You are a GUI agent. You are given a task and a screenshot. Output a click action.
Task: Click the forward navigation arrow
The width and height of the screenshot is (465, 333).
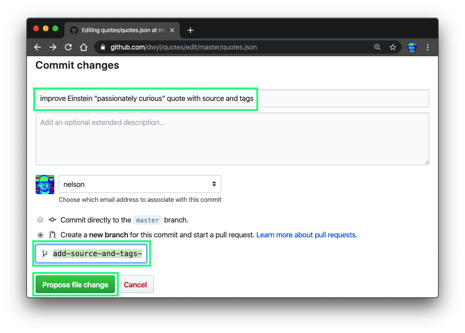click(52, 47)
